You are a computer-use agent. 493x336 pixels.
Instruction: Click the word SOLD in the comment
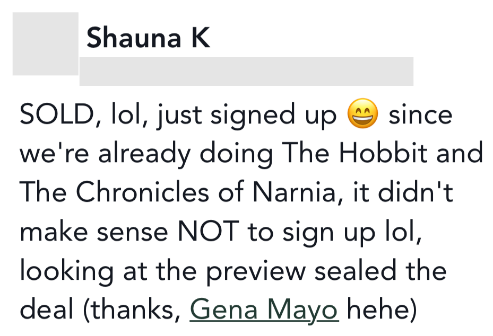pos(55,114)
